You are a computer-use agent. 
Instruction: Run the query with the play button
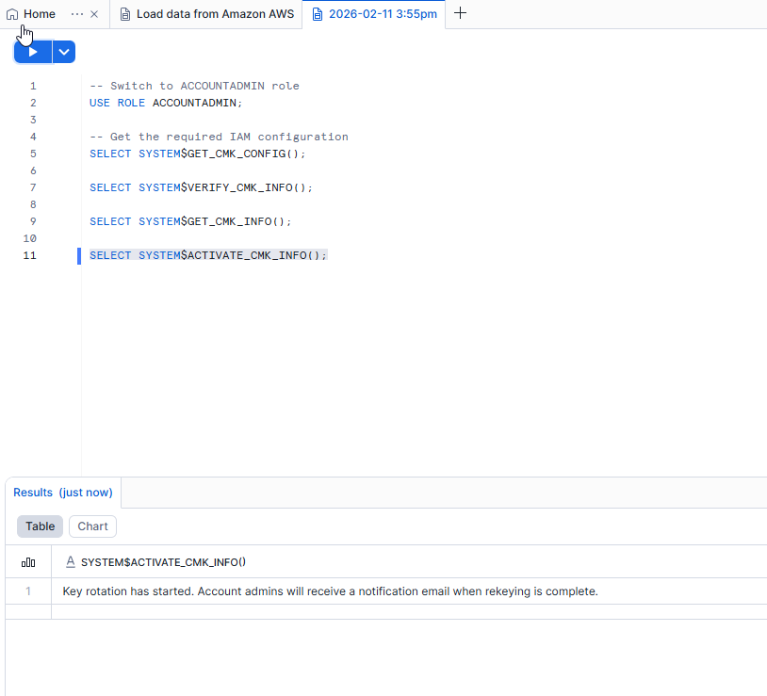coord(33,53)
